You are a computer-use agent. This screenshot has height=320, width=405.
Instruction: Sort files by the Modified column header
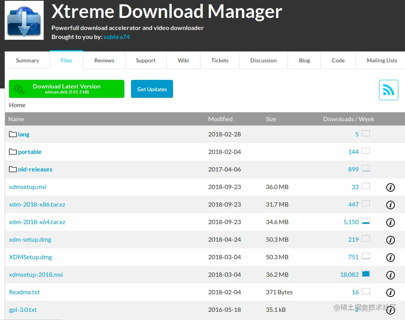[x=220, y=119]
